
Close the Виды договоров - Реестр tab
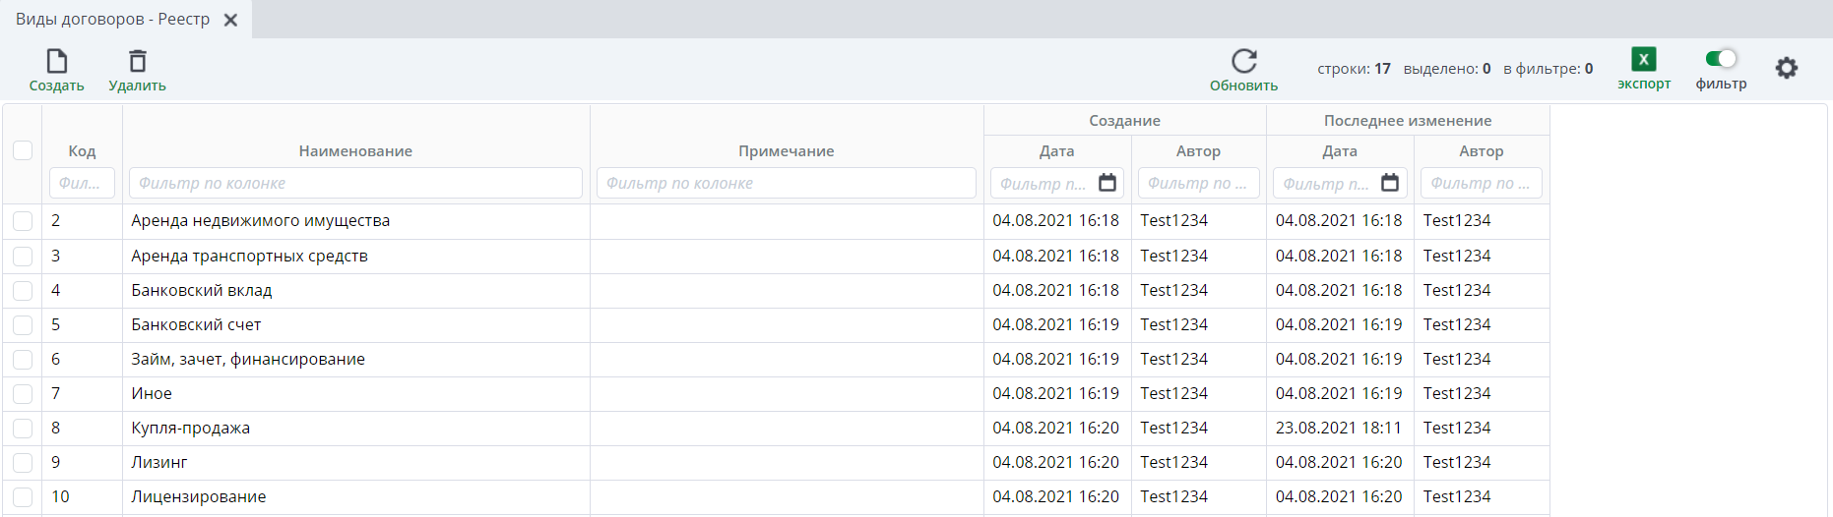point(230,20)
